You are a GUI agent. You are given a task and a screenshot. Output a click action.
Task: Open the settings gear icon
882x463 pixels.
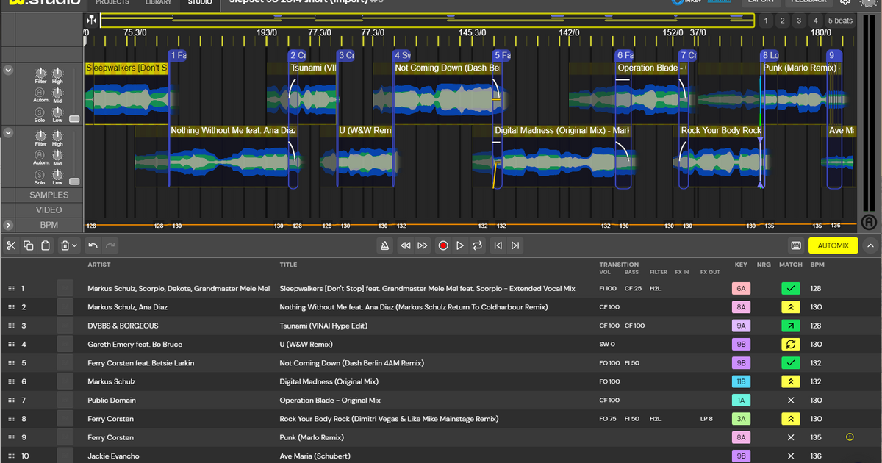845,3
